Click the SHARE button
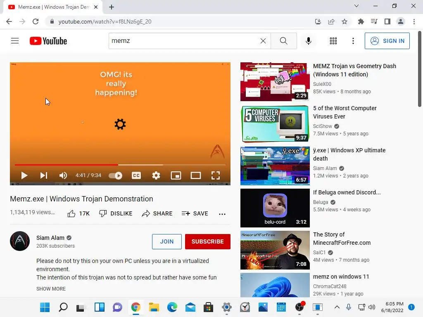 [157, 213]
